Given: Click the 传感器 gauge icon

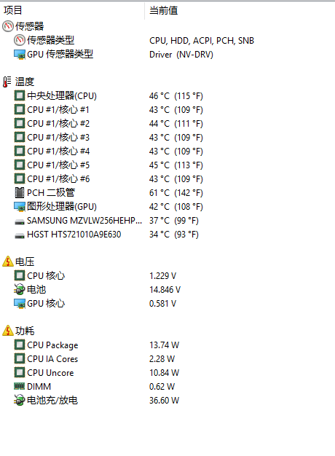Looking at the screenshot, I should 8,26.
